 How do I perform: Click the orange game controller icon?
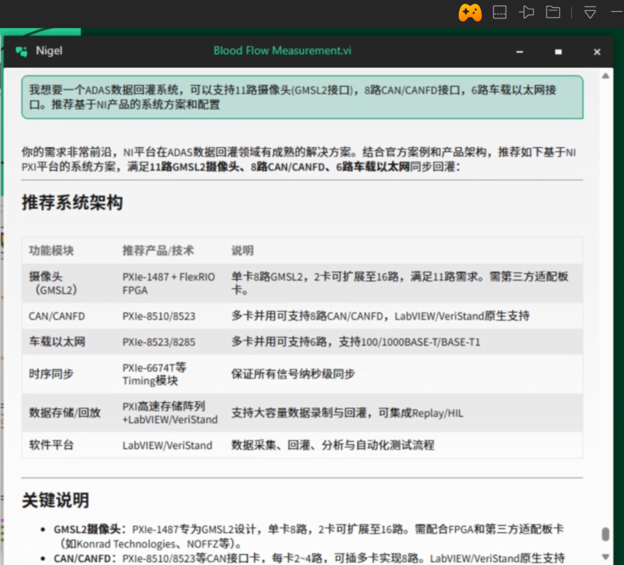pos(470,12)
